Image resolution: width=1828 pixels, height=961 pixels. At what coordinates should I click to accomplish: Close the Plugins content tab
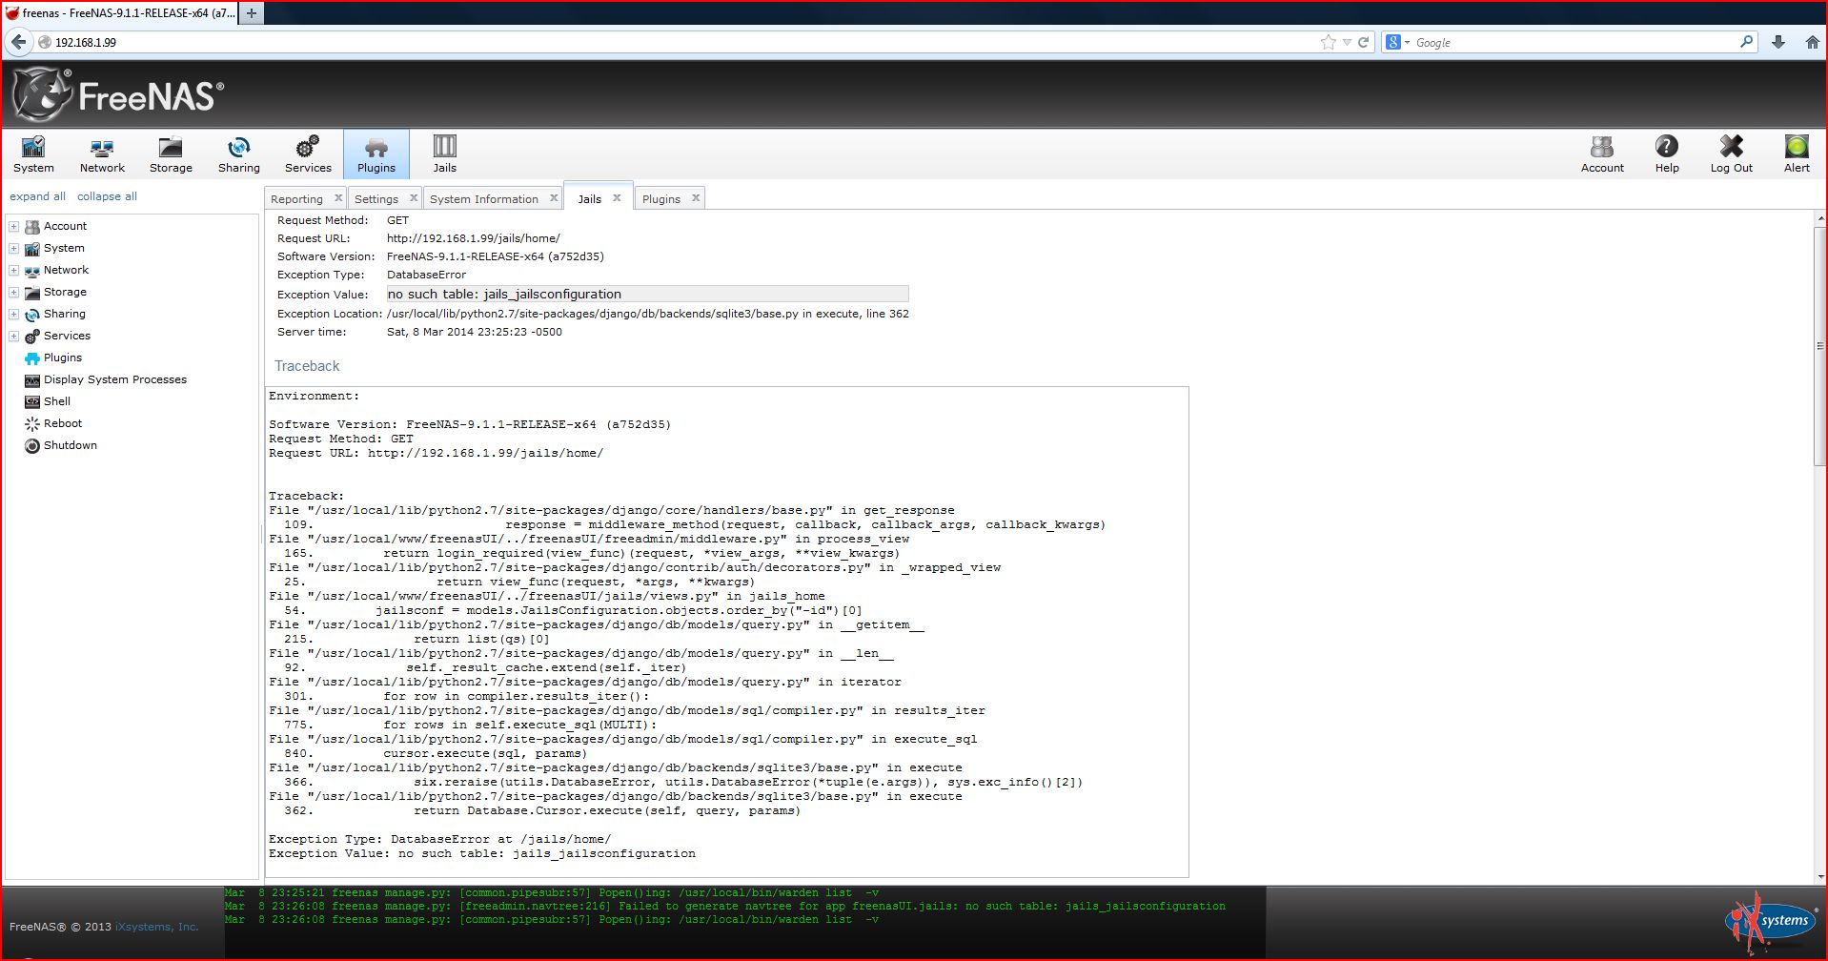(x=696, y=198)
